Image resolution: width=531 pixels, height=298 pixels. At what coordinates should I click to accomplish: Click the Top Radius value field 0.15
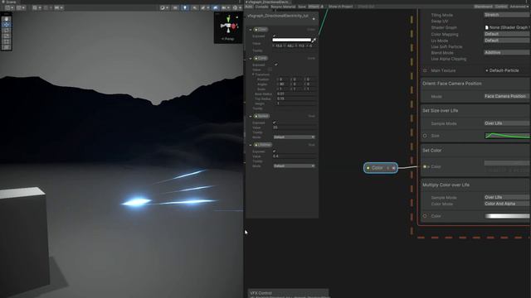296,99
